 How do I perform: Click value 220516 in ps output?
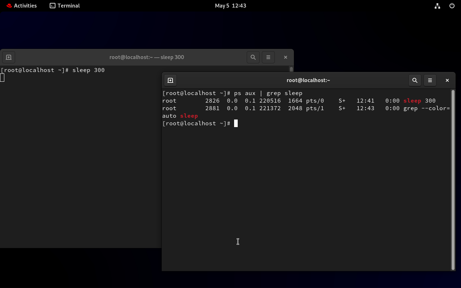270,101
